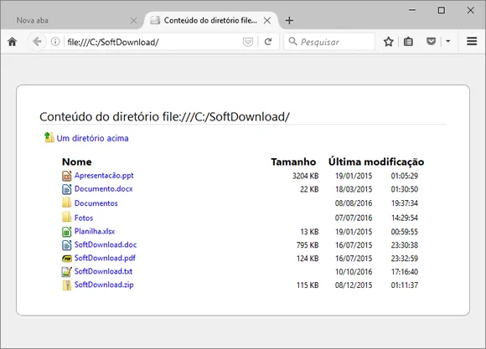This screenshot has width=486, height=349.
Task: Open Pocket toolbar button
Action: click(432, 41)
